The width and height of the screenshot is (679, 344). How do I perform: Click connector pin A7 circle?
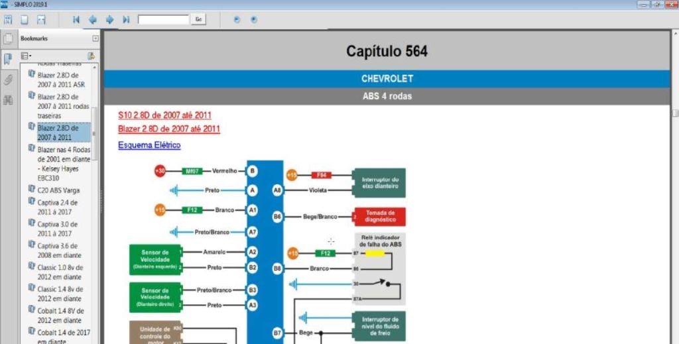tap(252, 233)
